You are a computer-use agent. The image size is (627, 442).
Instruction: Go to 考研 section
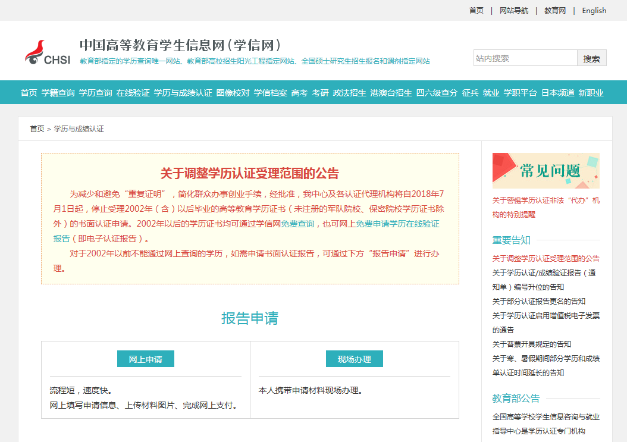point(320,93)
